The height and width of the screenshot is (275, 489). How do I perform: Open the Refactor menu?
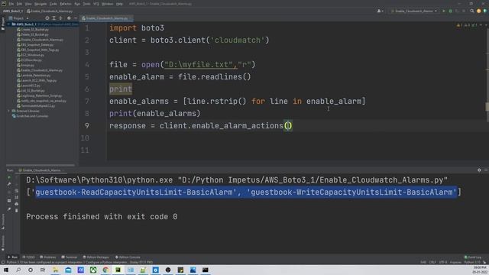[x=66, y=4]
